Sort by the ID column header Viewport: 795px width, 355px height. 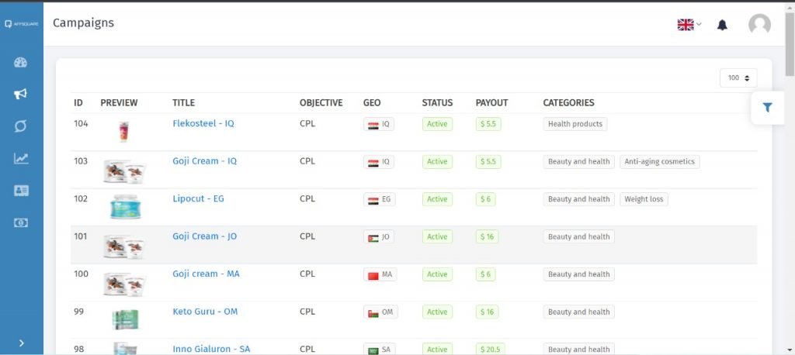[x=78, y=103]
